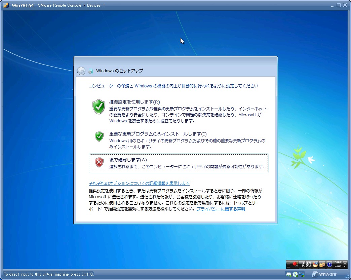Click the VMware hard disk device icon
Screen dimensions: 351x280
288,274
